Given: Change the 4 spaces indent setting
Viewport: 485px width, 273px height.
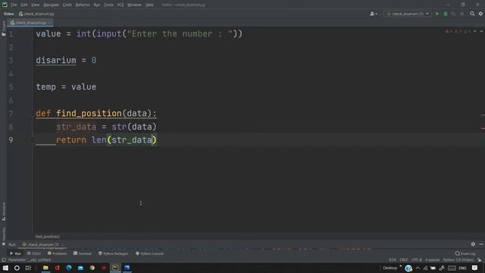Looking at the screenshot, I should click(432, 260).
